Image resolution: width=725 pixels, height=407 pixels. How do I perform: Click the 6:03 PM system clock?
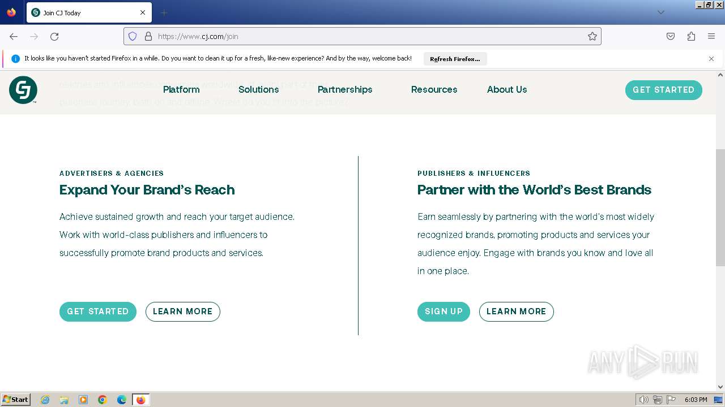click(x=696, y=400)
